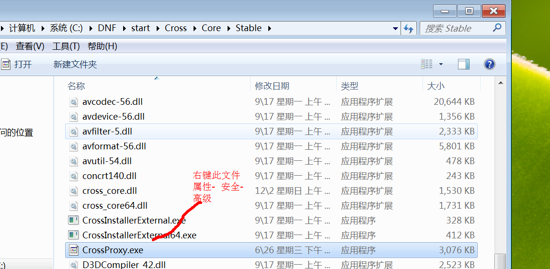
Task: Click the CrossInstallerExternal64.exe application icon
Action: (x=73, y=235)
